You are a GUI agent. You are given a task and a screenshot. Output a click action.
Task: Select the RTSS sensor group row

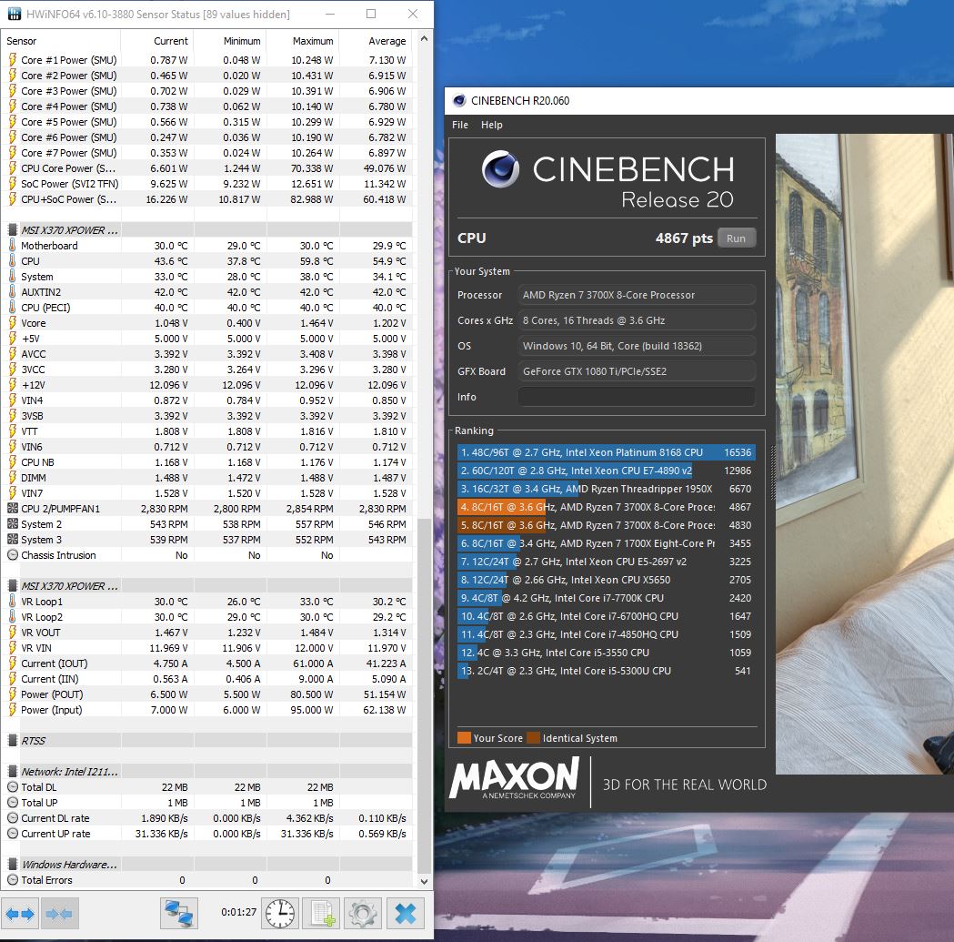click(x=206, y=741)
